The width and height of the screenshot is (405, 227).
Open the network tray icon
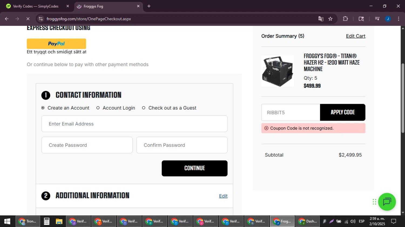[346, 221]
